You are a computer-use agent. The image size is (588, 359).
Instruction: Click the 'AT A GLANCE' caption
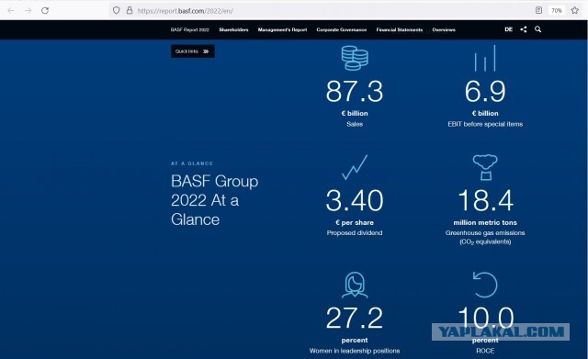pyautogui.click(x=192, y=163)
